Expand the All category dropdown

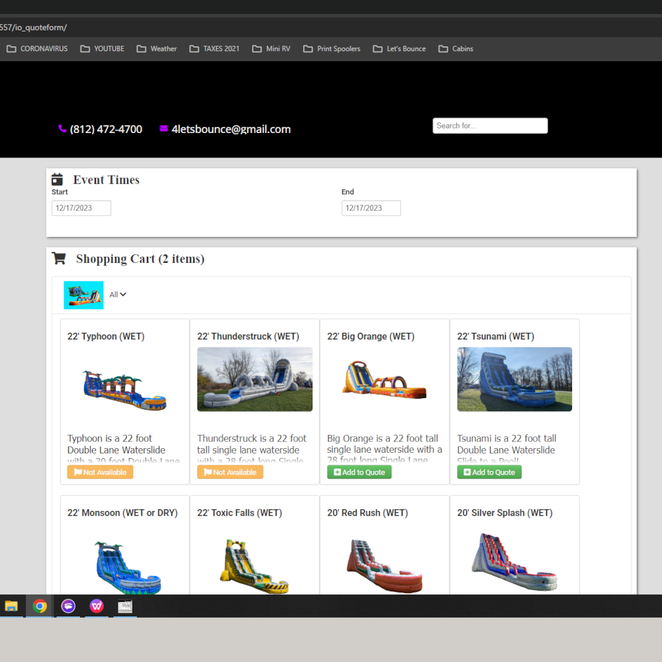point(118,295)
